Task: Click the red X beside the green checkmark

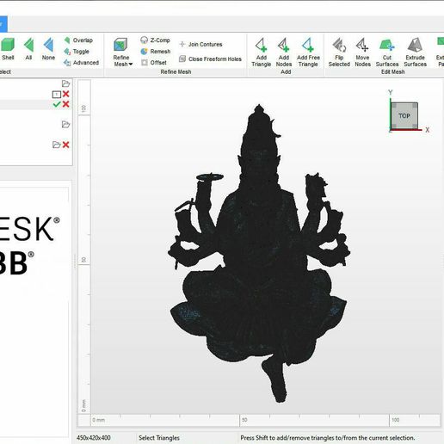Action: coord(66,104)
